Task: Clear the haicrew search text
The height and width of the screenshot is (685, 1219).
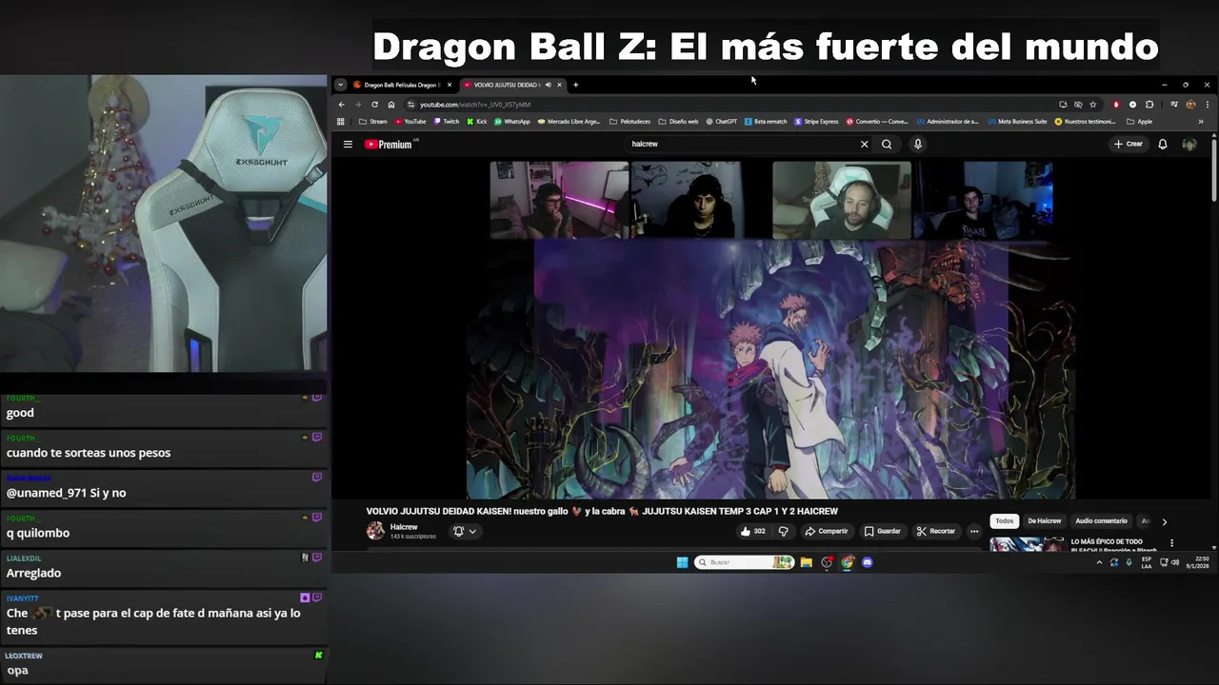Action: pyautogui.click(x=865, y=145)
